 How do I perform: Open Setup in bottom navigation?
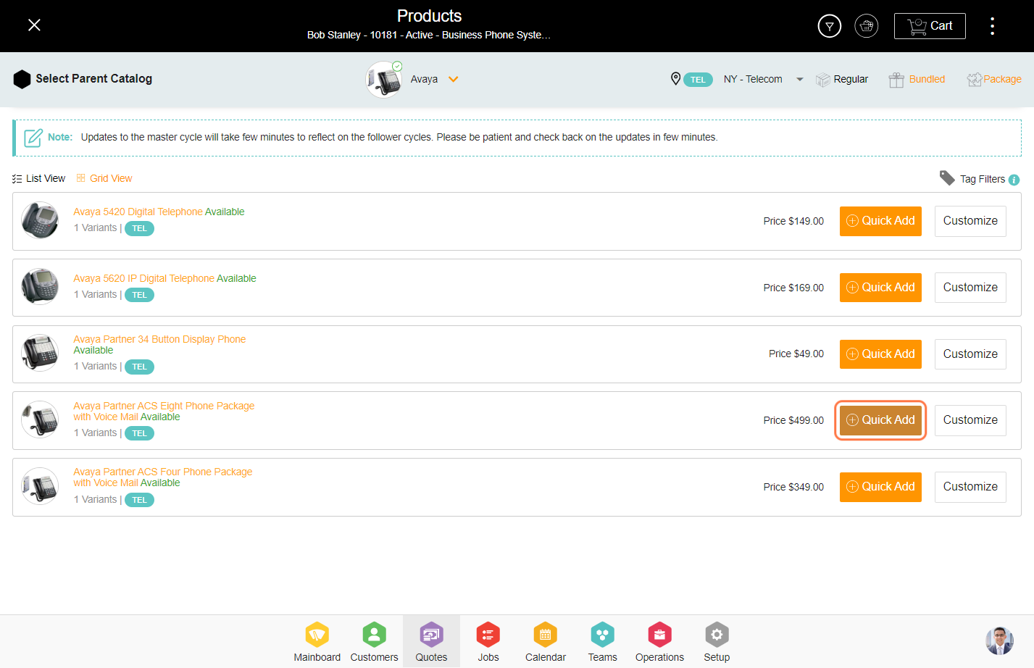tap(717, 642)
